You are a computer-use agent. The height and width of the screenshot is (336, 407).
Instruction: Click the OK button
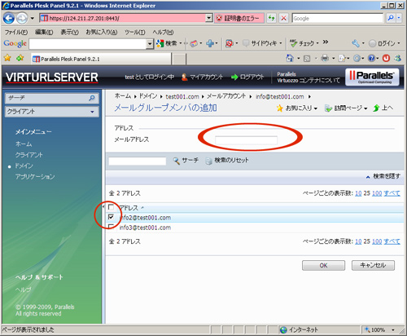click(x=323, y=265)
